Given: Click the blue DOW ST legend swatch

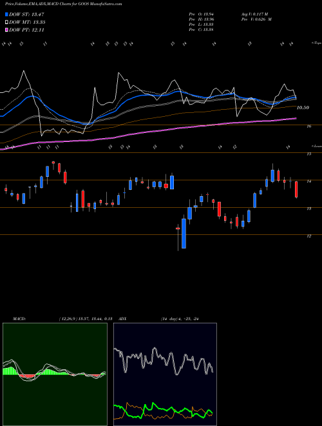Looking at the screenshot, I should [6, 14].
